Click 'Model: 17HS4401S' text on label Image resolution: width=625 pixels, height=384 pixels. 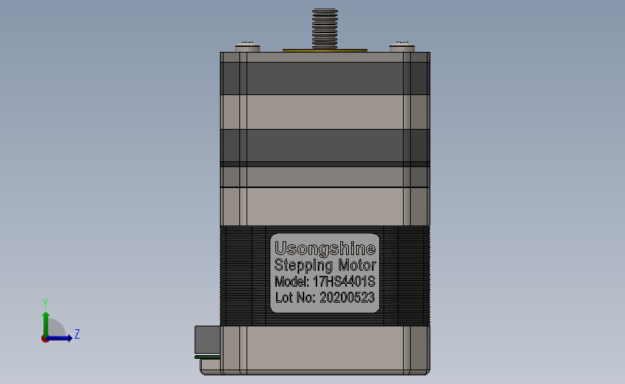pyautogui.click(x=325, y=282)
